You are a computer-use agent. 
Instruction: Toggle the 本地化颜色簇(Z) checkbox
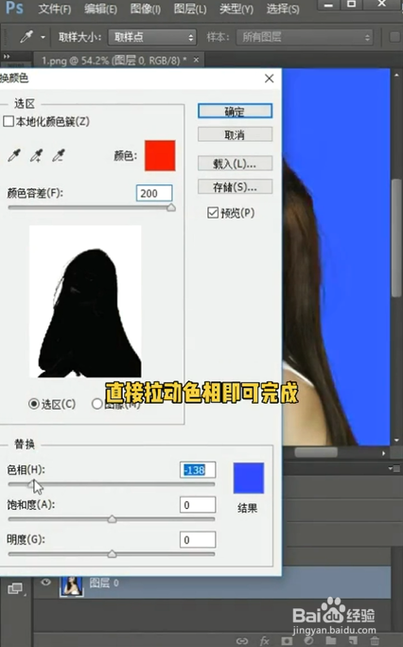[9, 121]
